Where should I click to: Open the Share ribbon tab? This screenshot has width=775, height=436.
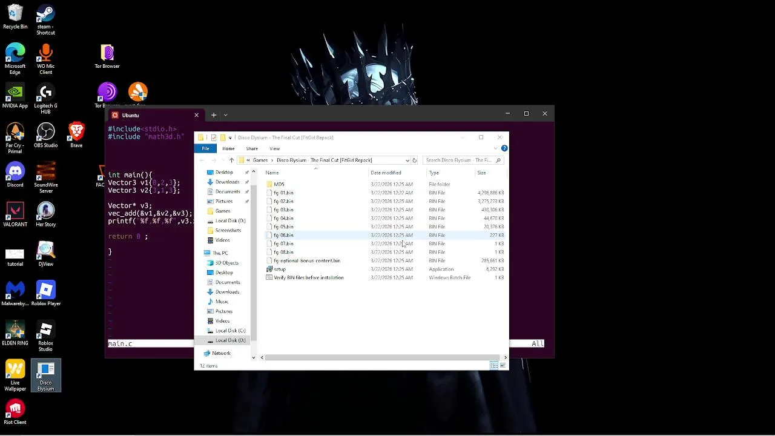[252, 148]
